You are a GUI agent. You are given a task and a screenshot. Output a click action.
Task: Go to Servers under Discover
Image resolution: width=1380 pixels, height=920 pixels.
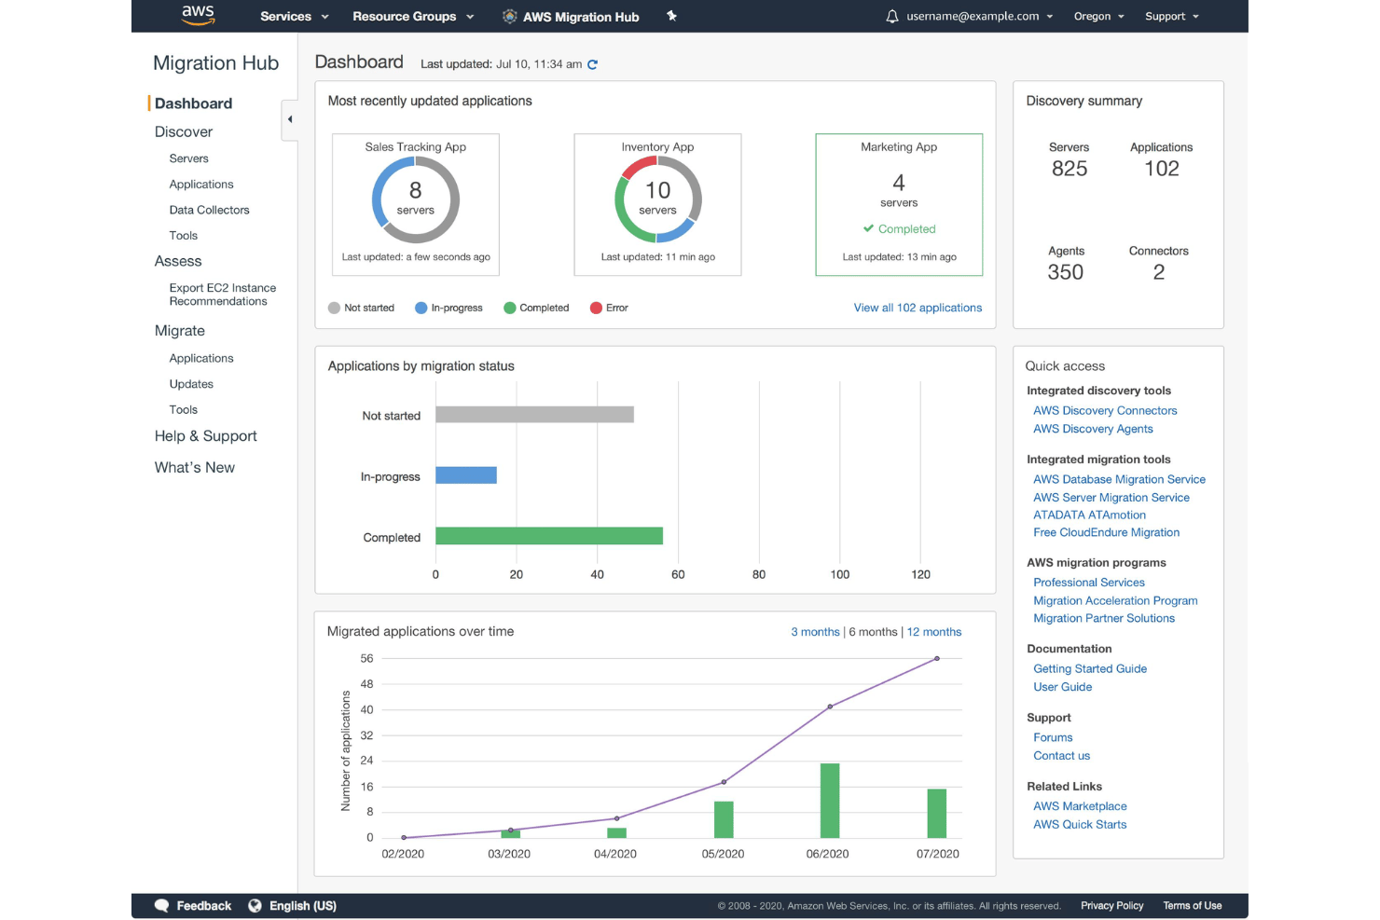189,158
